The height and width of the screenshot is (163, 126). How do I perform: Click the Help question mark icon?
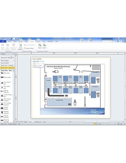(118, 41)
